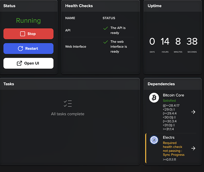Select the Bitcoin Core dependency title

point(173,95)
